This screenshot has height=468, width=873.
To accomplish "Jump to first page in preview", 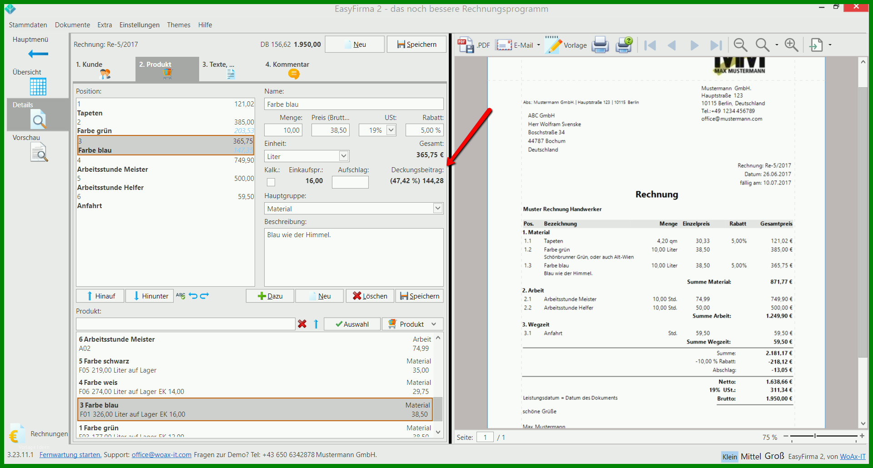I will tap(650, 45).
